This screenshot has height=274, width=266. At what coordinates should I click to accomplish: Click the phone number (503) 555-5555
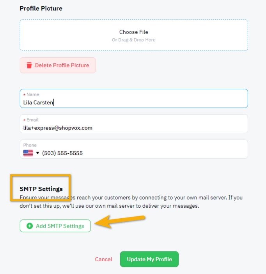coord(62,153)
